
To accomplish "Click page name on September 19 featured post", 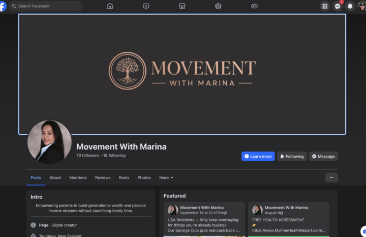I will (x=202, y=208).
